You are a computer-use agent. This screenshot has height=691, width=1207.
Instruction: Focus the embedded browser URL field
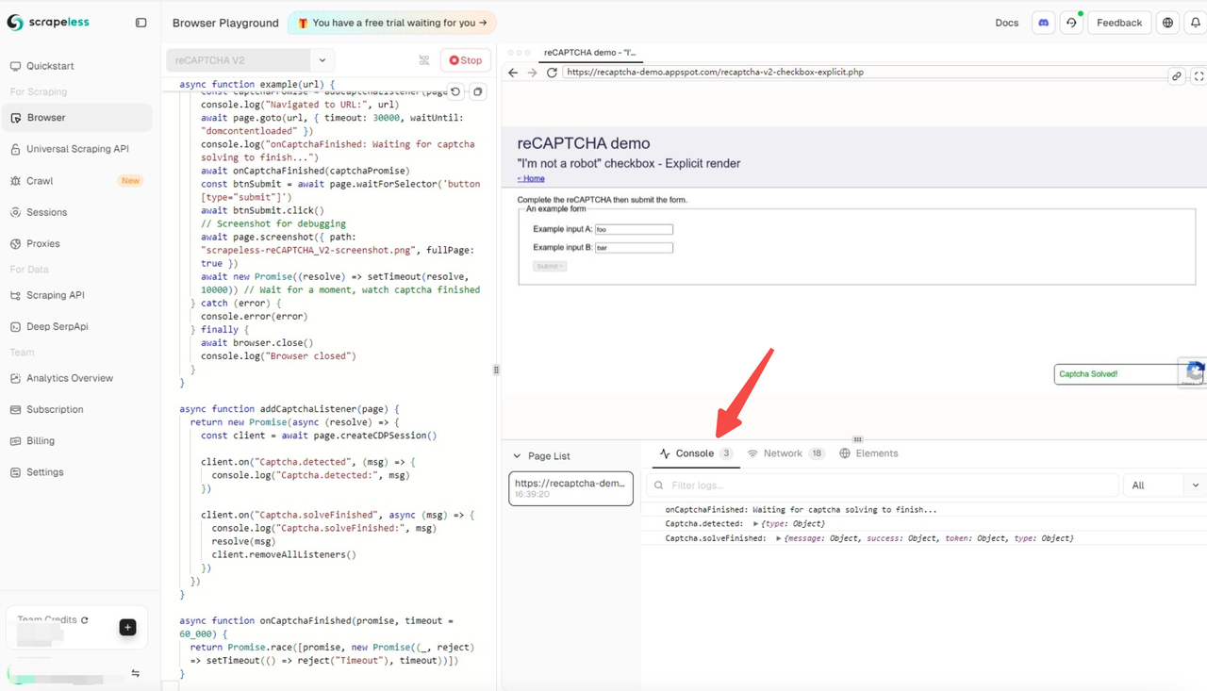pyautogui.click(x=863, y=72)
